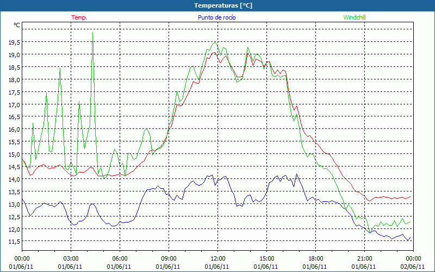435x272 pixels.
Task: Click the 17,5 y-axis value label
Action: click(14, 92)
